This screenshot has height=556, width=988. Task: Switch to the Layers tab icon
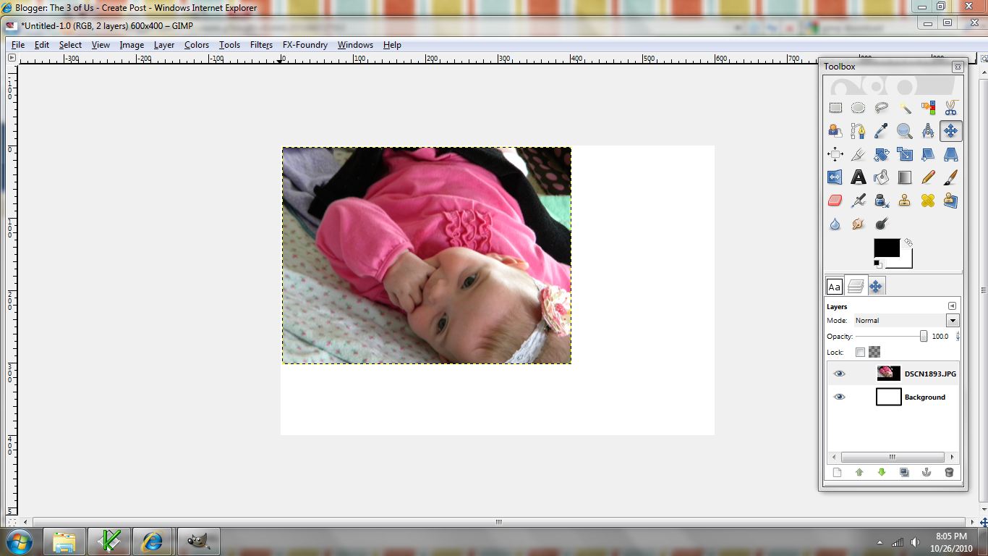(x=855, y=287)
